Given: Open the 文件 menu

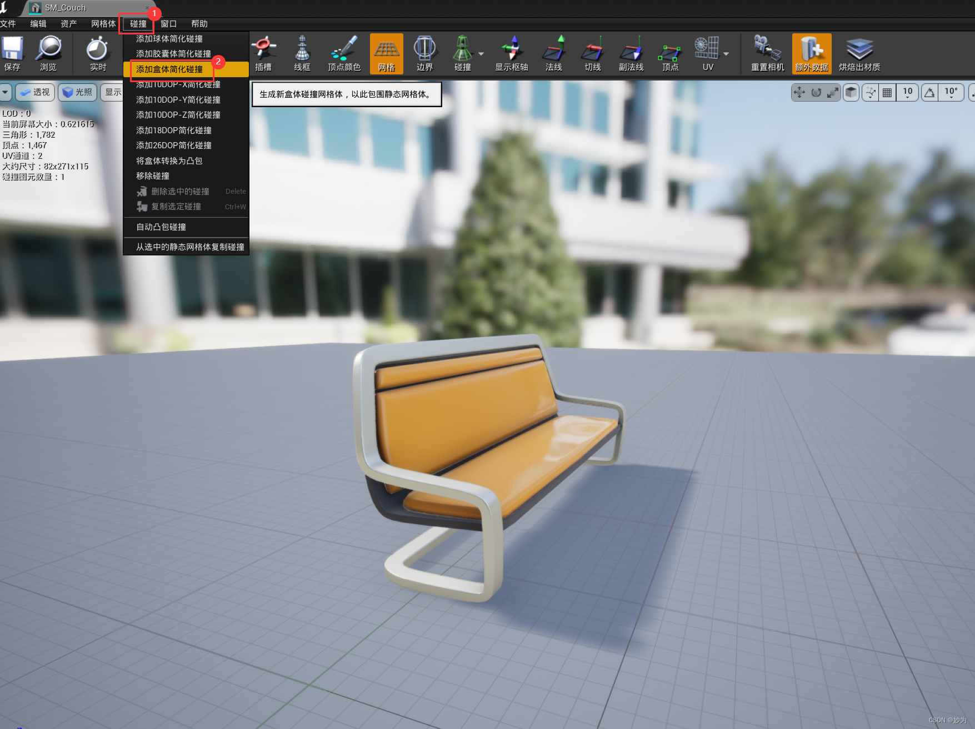Looking at the screenshot, I should point(8,24).
